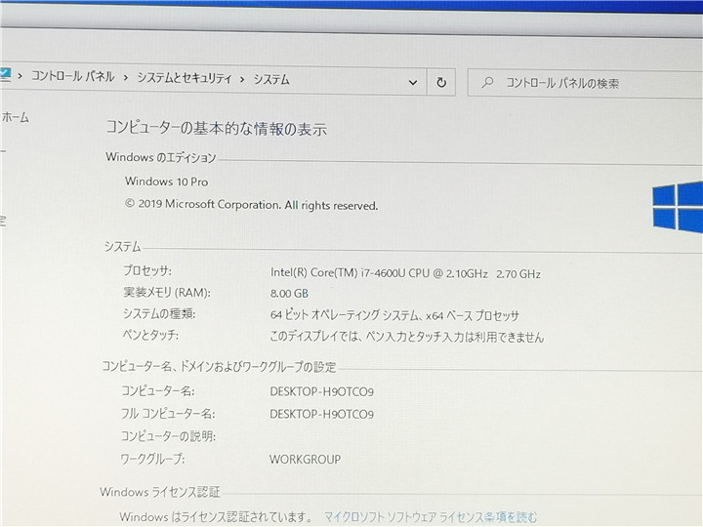Expand chevron after コントロール パネル breadcrumb

click(x=126, y=78)
